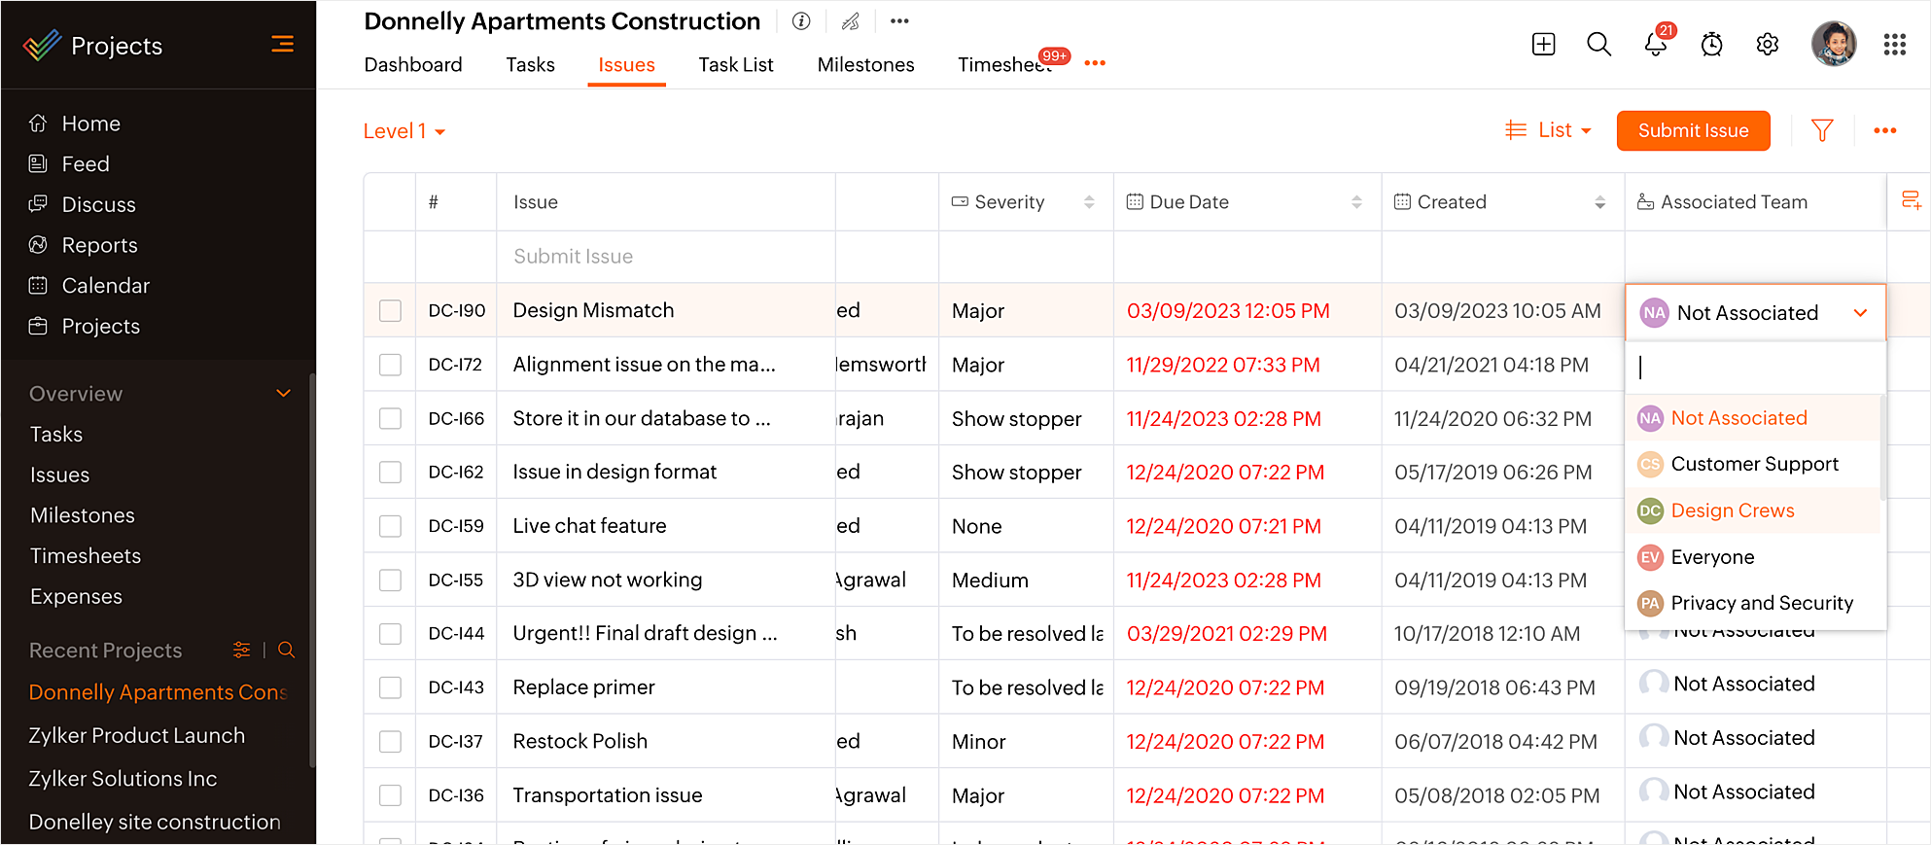Open the notifications bell icon
The image size is (1931, 845).
pos(1655,45)
